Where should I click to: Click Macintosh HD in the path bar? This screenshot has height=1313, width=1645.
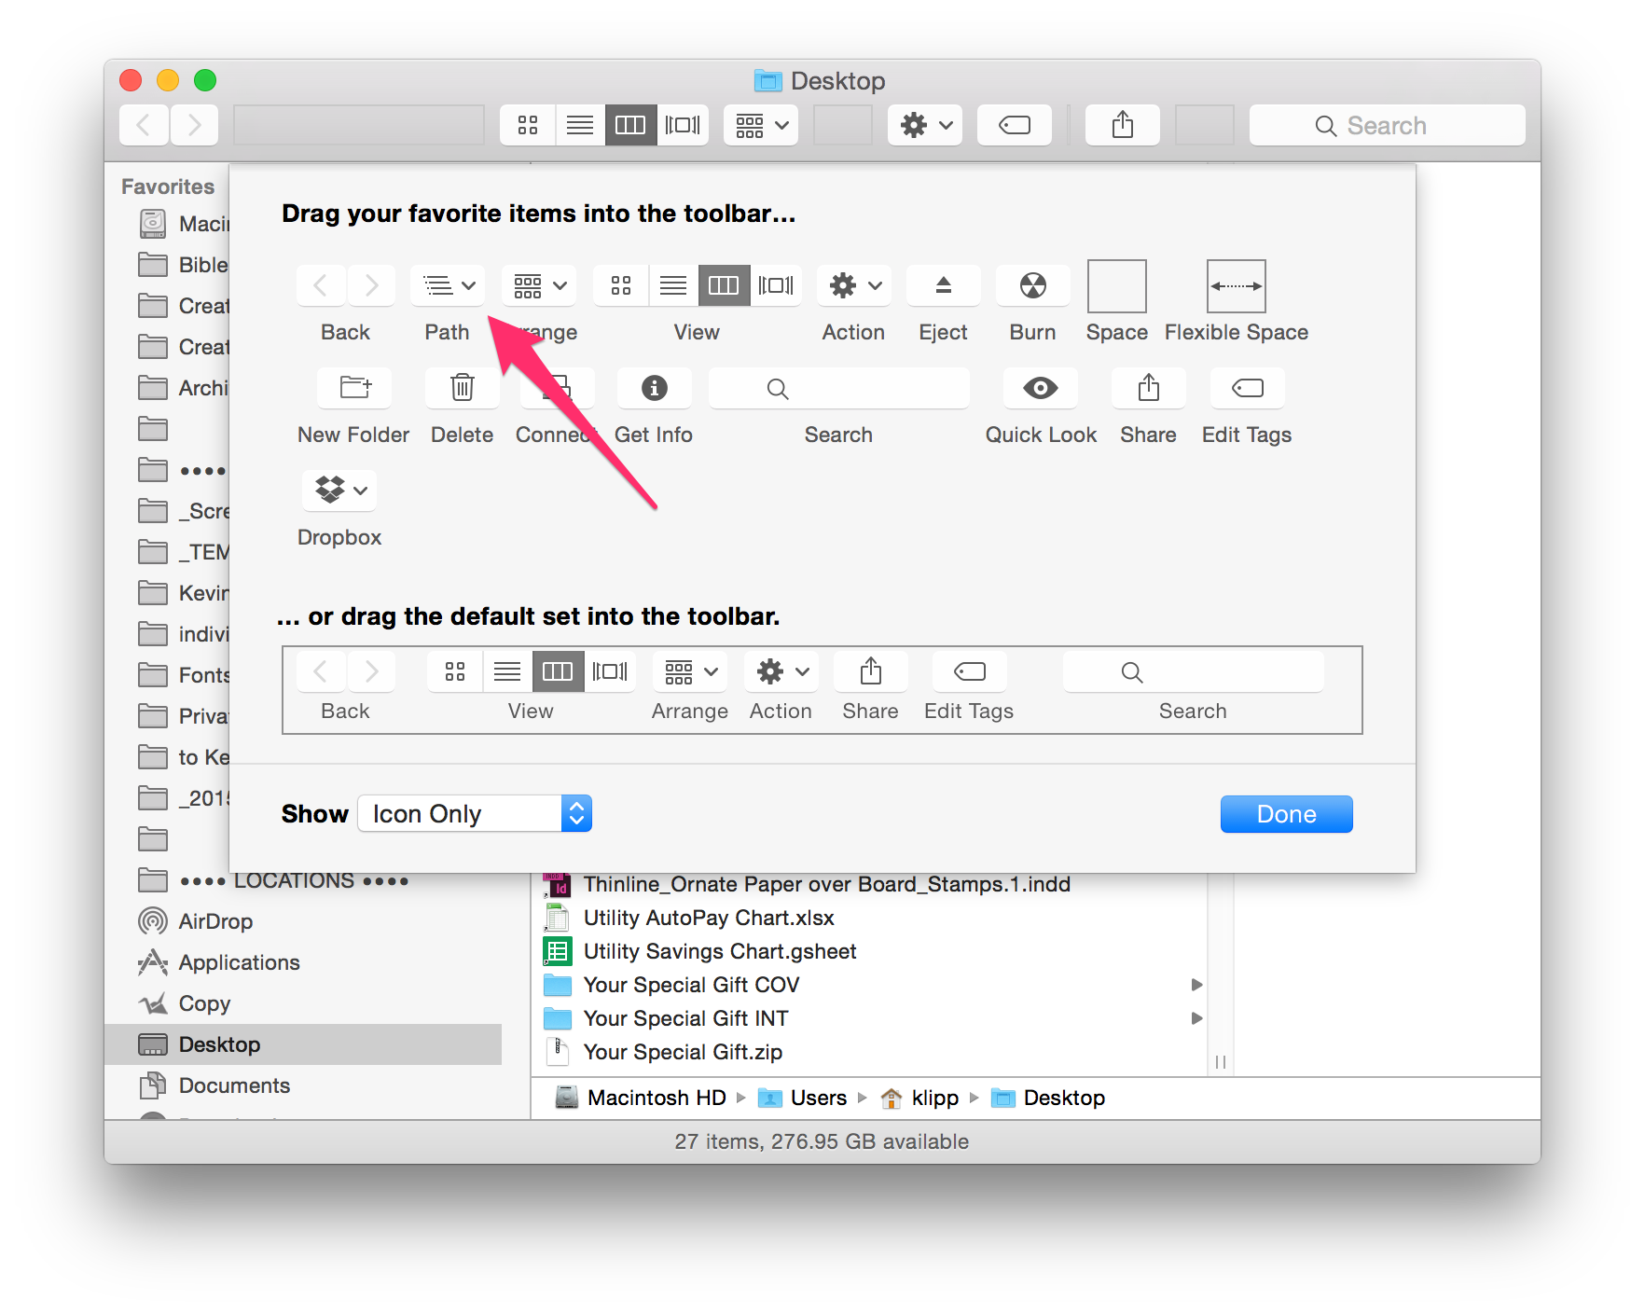tap(642, 1098)
